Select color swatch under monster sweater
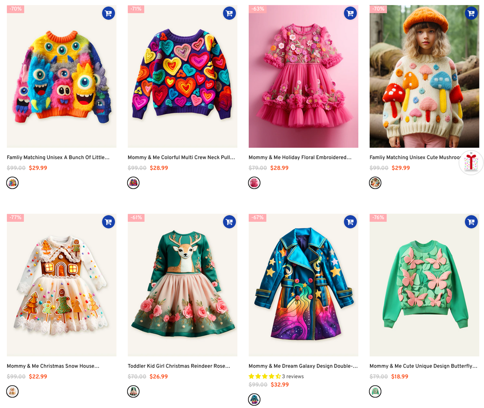This screenshot has width=484, height=408. coord(13,183)
